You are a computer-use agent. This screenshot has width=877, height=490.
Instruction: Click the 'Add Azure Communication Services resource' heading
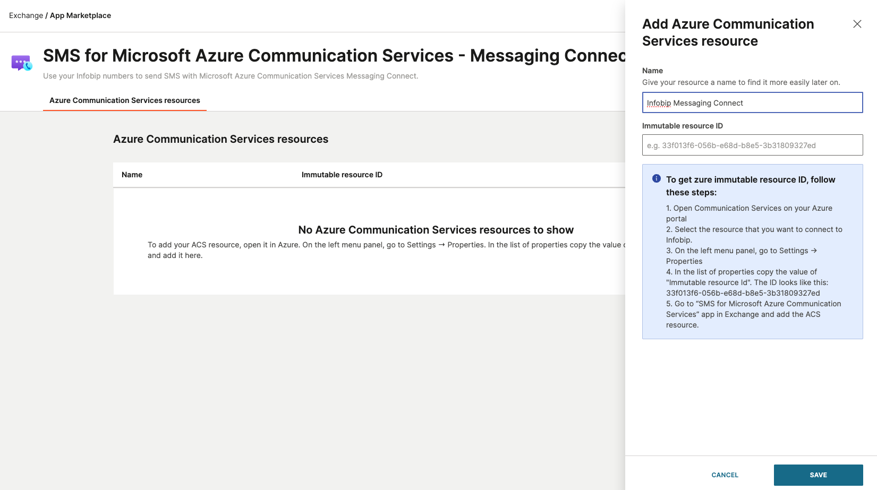728,32
